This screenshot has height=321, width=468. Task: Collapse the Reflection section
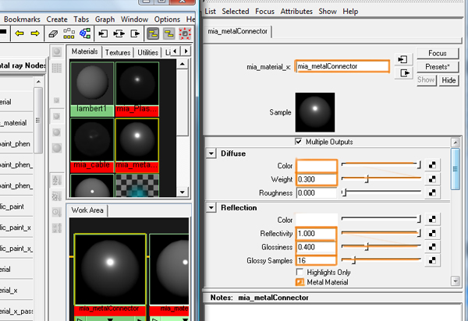coord(211,207)
